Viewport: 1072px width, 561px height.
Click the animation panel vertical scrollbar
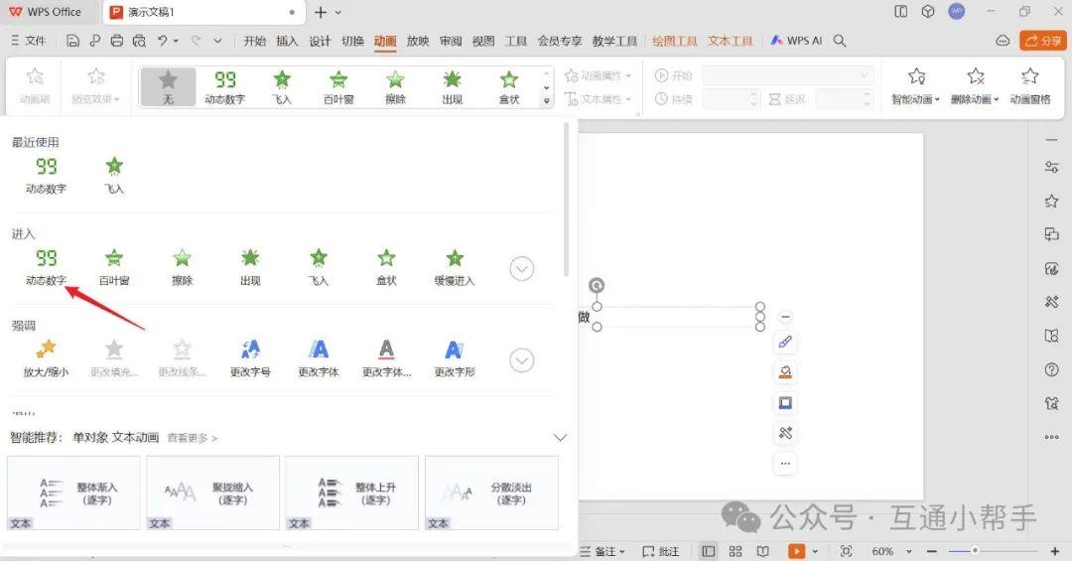[x=566, y=200]
